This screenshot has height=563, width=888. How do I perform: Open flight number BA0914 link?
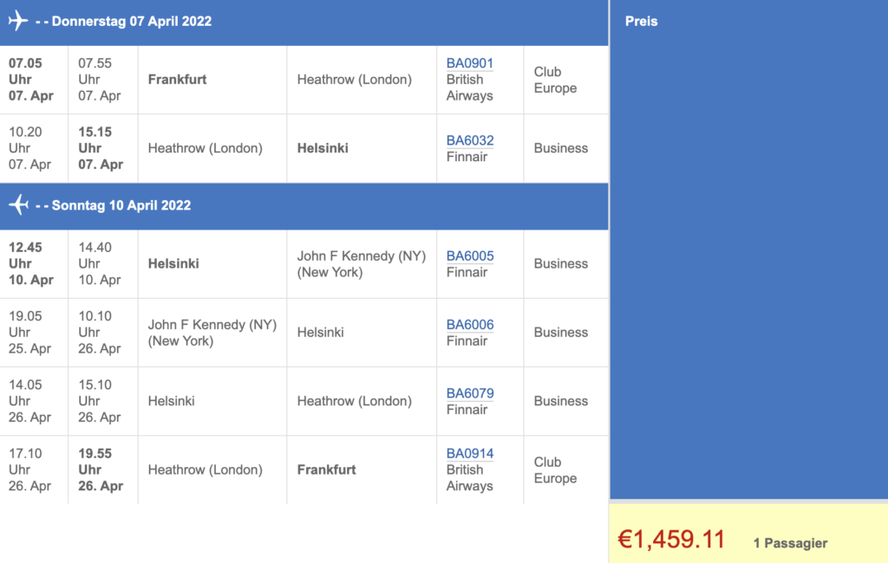(469, 453)
